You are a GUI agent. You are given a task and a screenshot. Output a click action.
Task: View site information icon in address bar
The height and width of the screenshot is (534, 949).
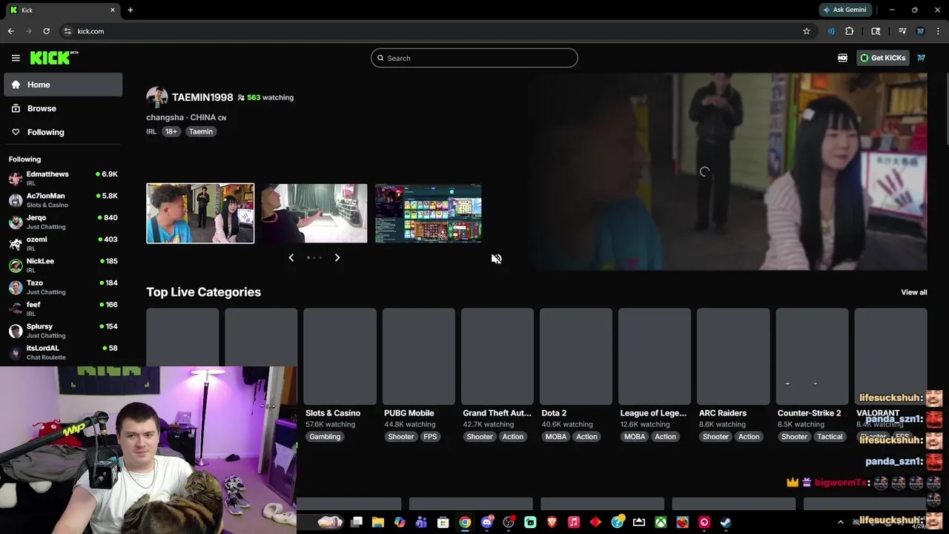[67, 31]
